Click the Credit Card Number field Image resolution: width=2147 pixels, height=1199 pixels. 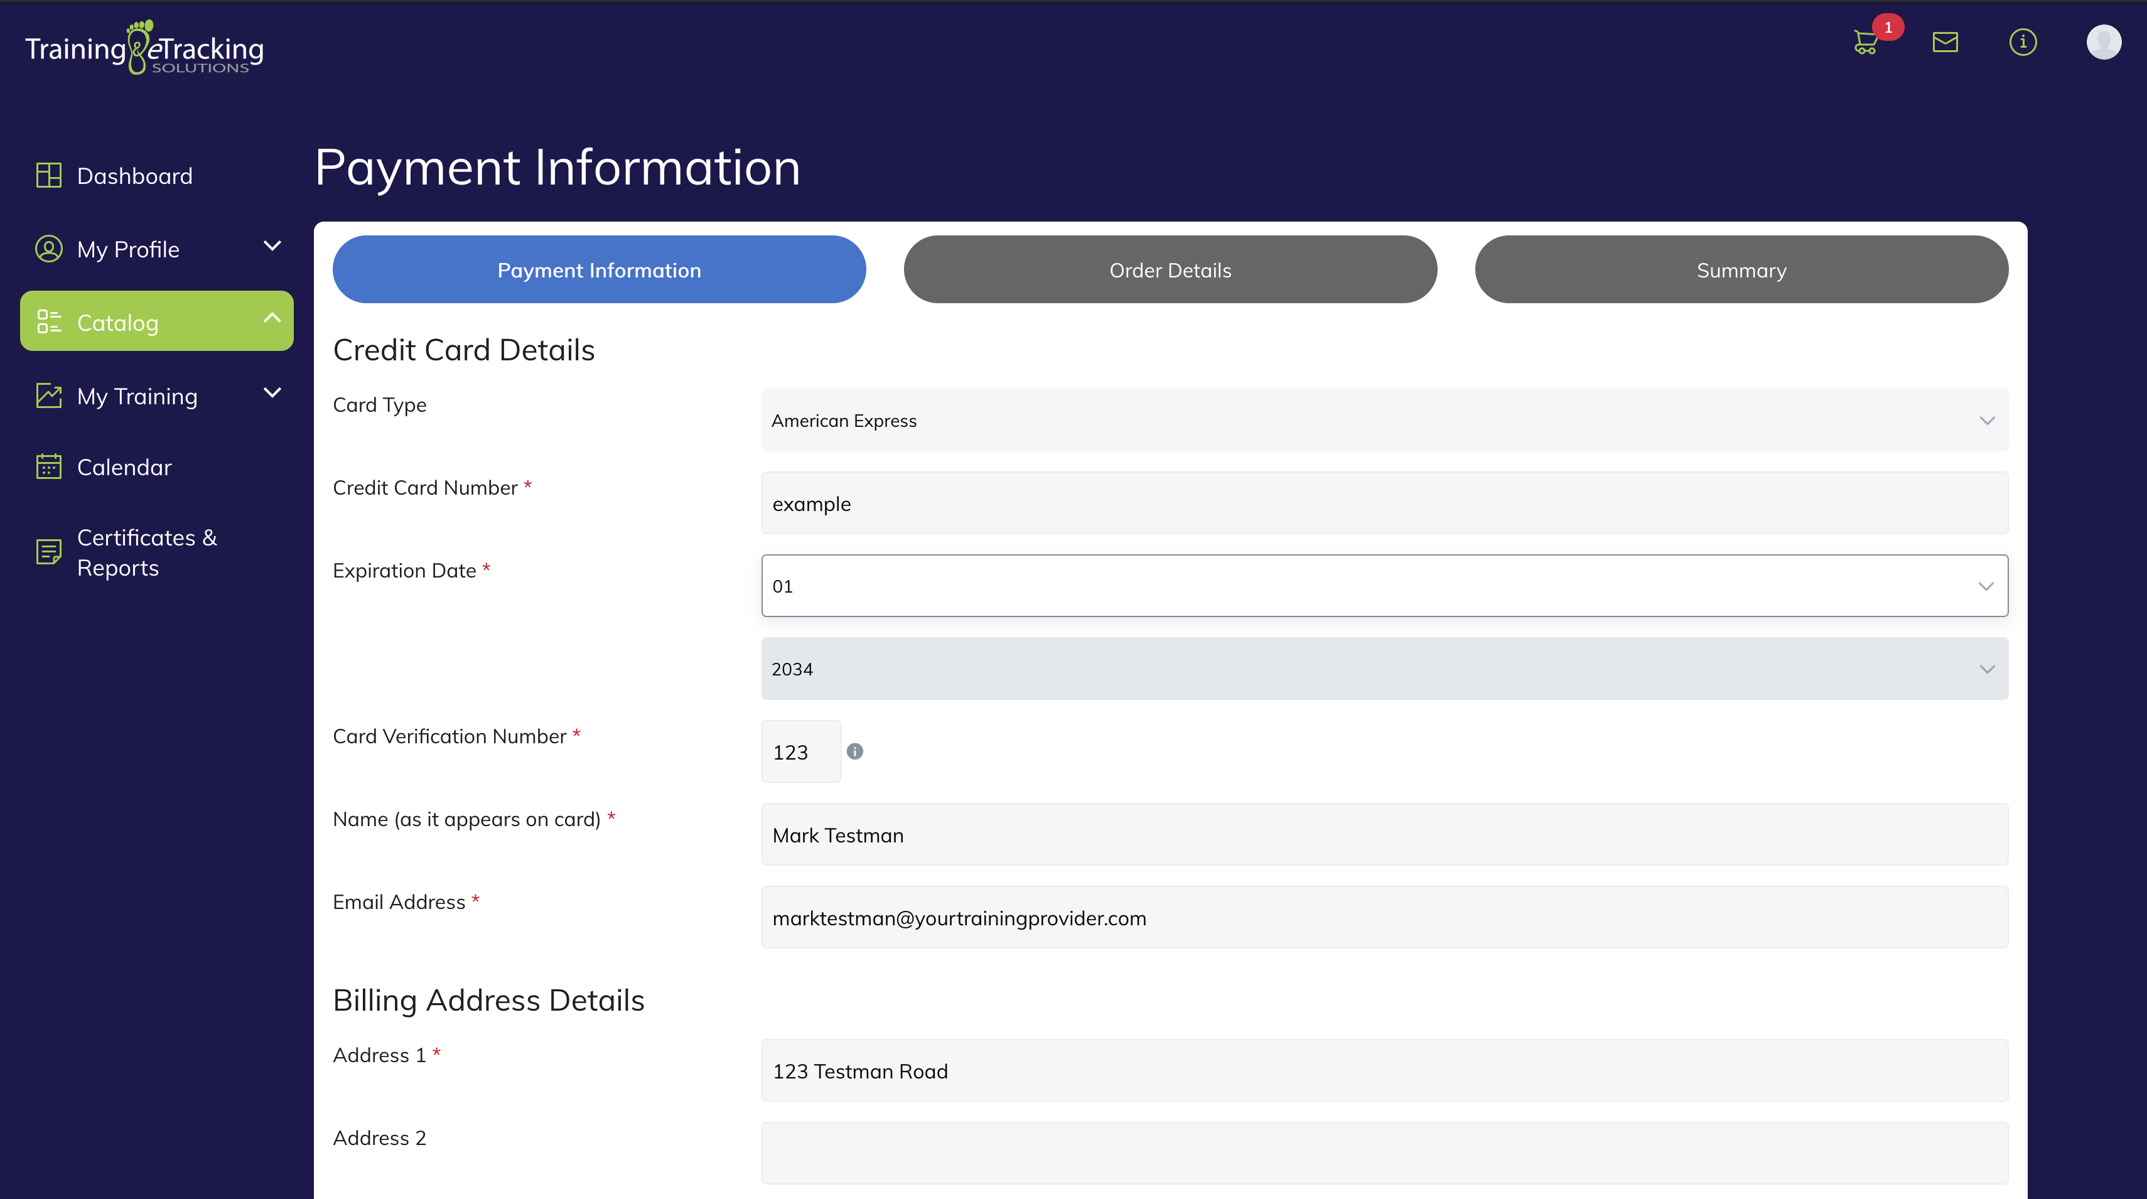[1384, 503]
